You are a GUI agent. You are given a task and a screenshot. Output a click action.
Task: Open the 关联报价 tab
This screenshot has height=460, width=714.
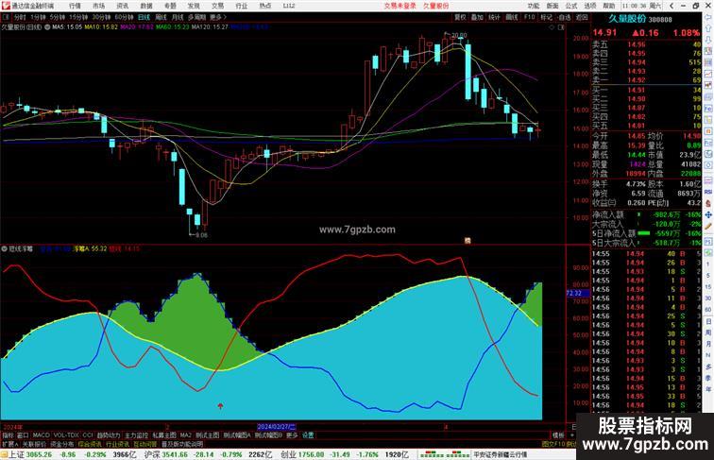[x=34, y=444]
